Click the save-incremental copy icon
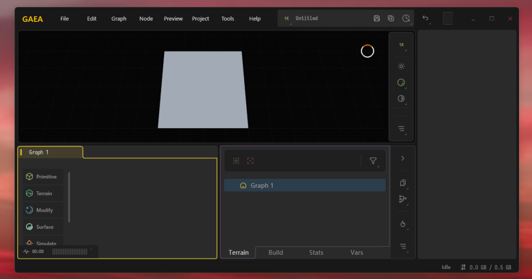 [x=391, y=19]
